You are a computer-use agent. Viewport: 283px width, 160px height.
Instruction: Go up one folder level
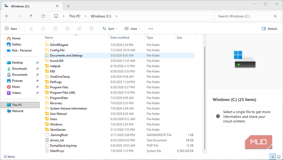[x=31, y=16]
